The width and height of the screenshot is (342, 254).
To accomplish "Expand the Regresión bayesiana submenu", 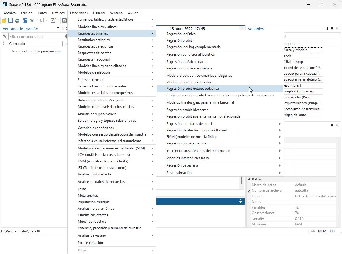I will coord(220,165).
